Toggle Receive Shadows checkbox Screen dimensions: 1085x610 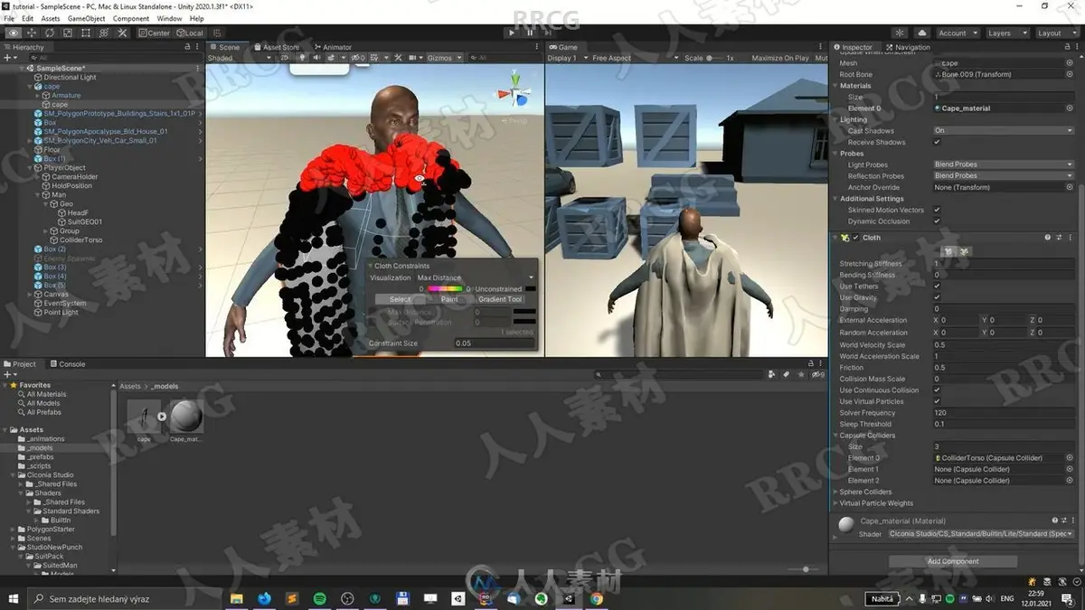[x=937, y=142]
